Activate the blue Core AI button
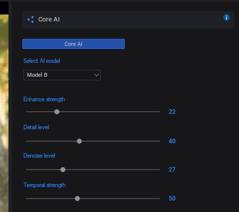 (x=73, y=44)
